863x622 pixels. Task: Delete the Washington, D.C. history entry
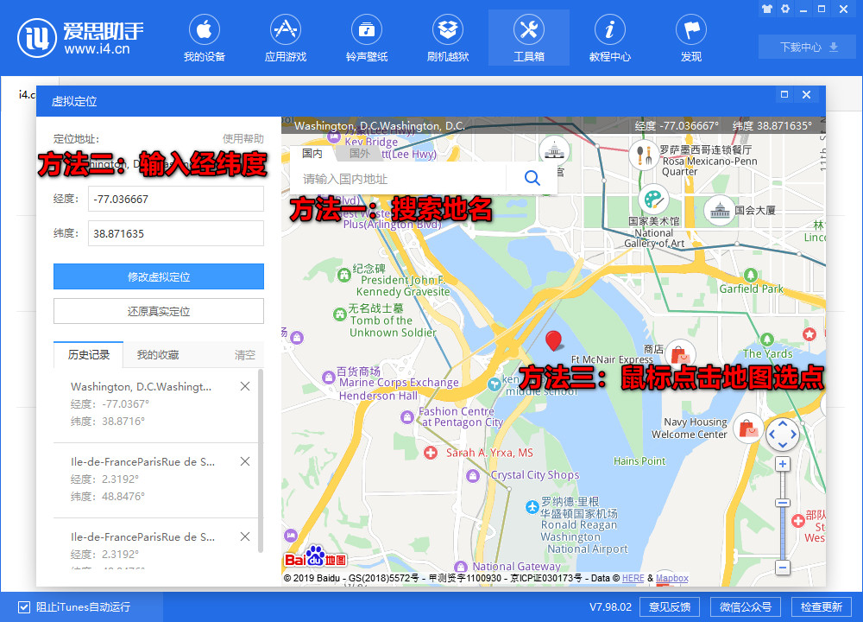[x=245, y=387]
